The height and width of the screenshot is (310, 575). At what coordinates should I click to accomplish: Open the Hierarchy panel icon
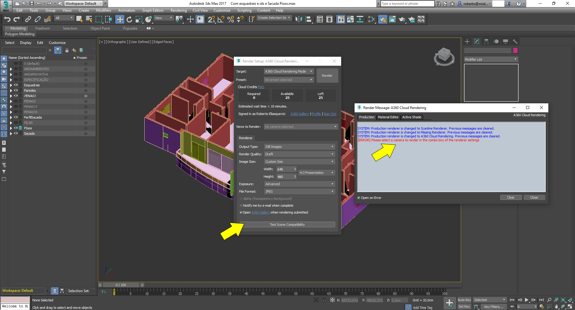486,42
